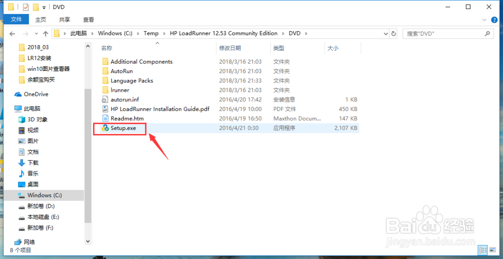Image resolution: width=503 pixels, height=259 pixels.
Task: Go up one folder level
Action: (x=46, y=33)
